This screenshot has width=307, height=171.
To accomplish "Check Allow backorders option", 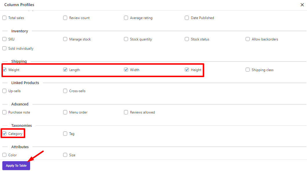I will pyautogui.click(x=248, y=39).
